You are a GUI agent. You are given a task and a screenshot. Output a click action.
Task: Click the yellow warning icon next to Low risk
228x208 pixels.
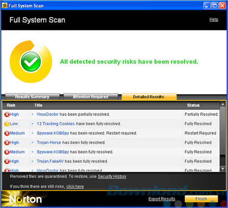click(7, 124)
